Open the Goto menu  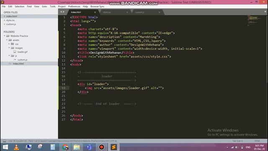tap(44, 6)
